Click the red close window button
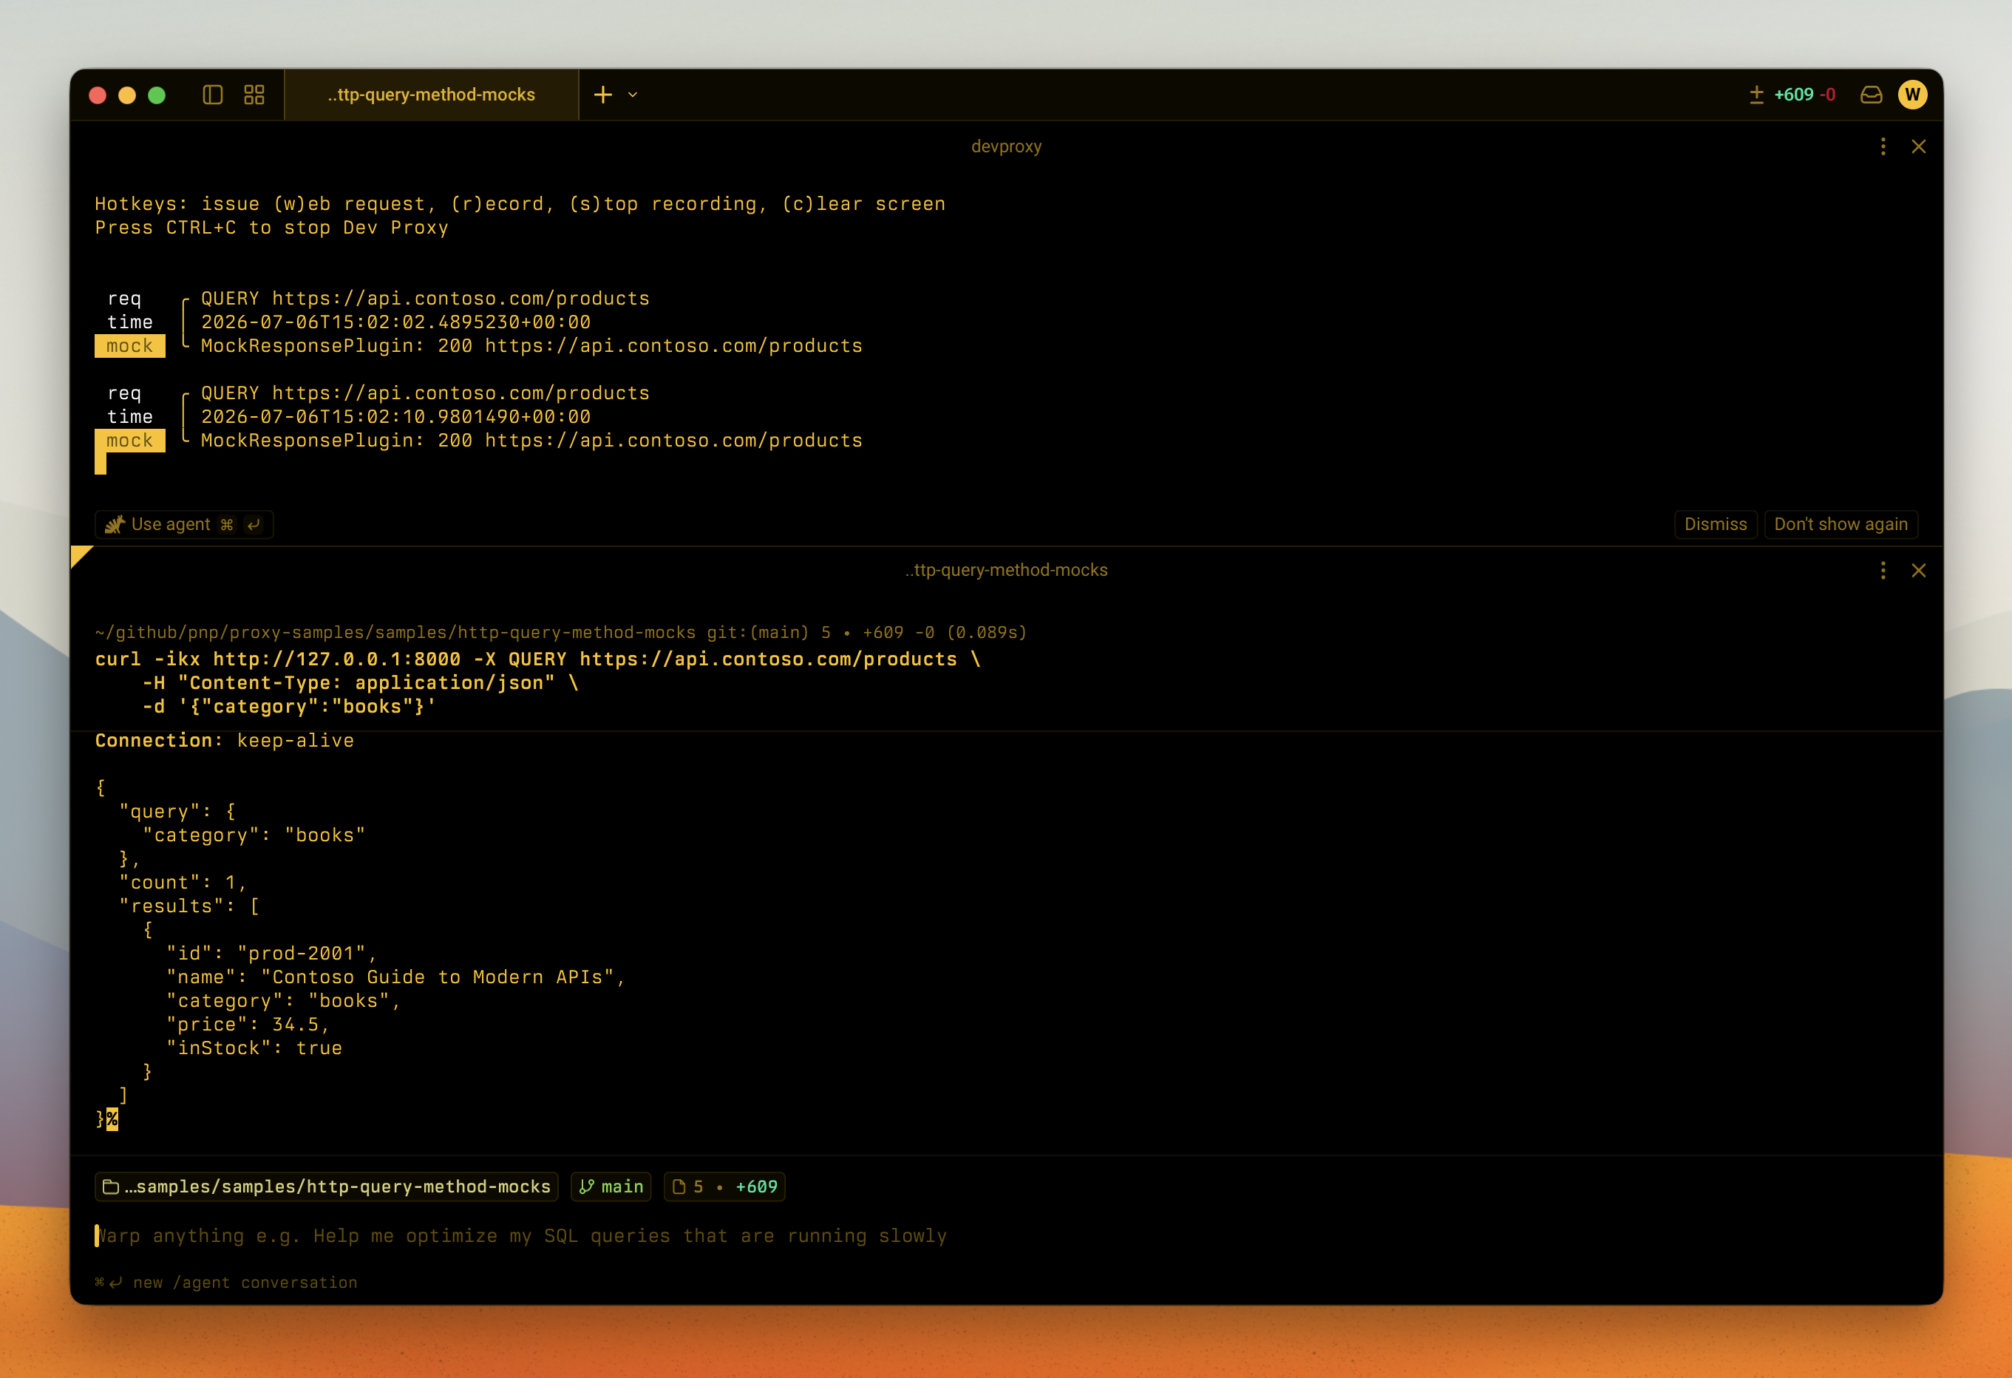This screenshot has width=2012, height=1378. (x=97, y=95)
